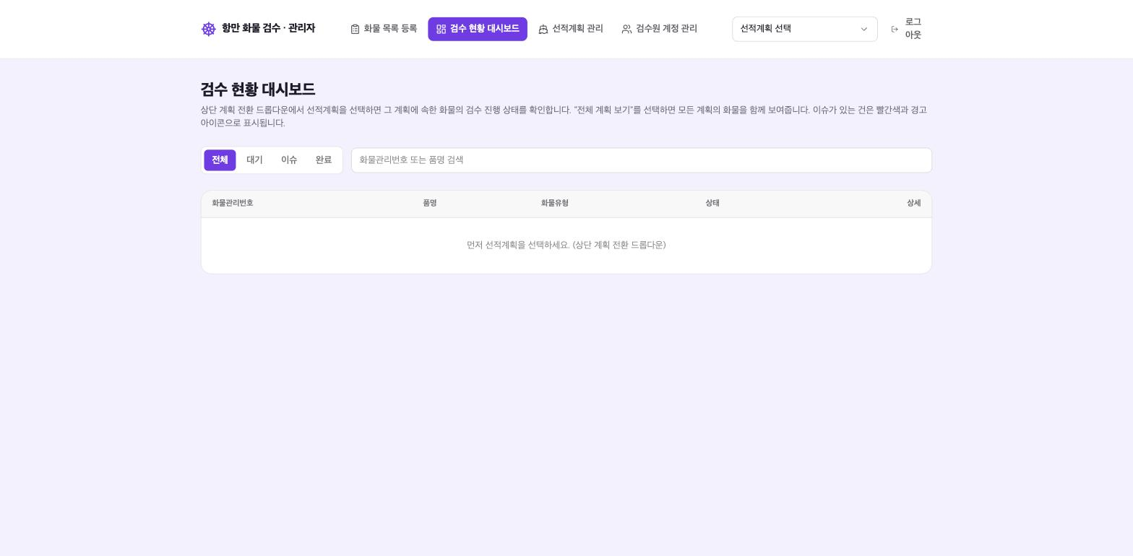Click the 로그아웃 button
The height and width of the screenshot is (556, 1133).
tap(906, 29)
